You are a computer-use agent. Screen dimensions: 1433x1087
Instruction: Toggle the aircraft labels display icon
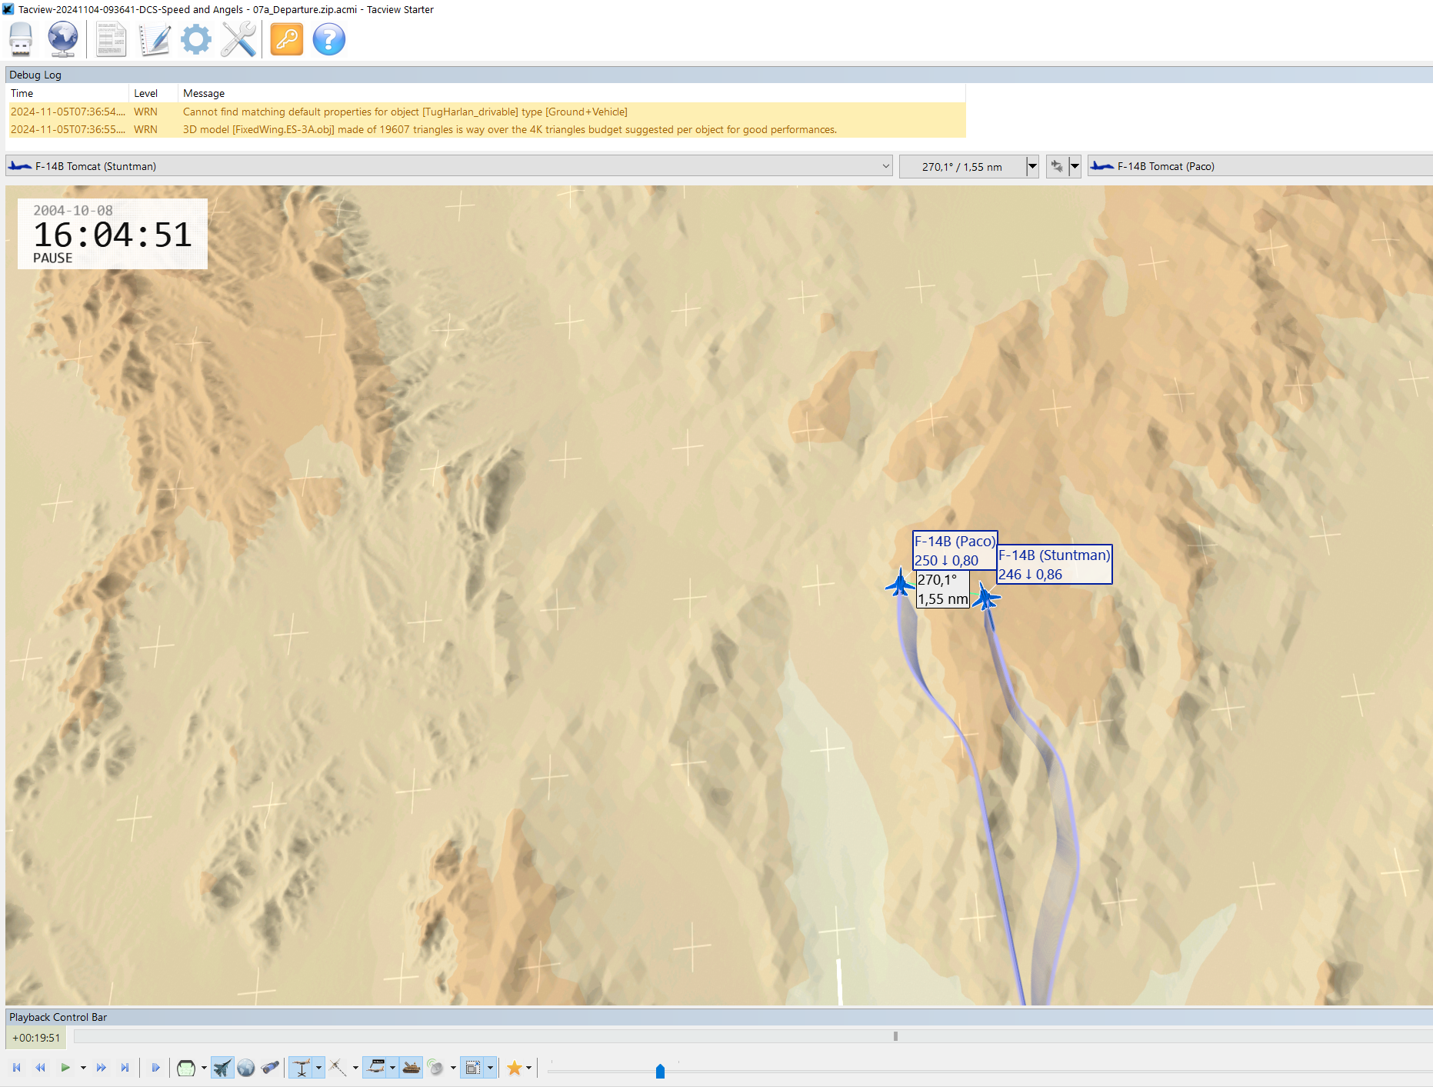click(x=375, y=1068)
